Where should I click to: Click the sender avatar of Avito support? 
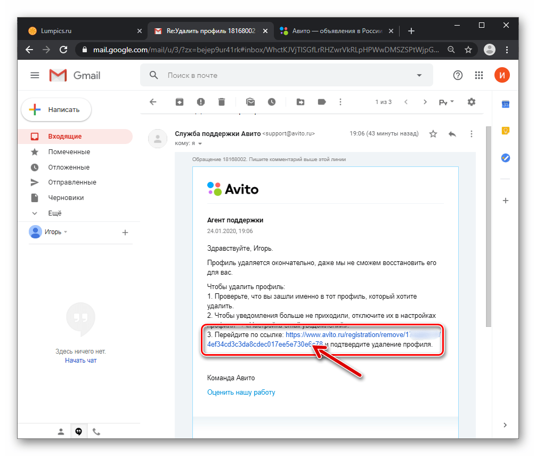click(158, 139)
